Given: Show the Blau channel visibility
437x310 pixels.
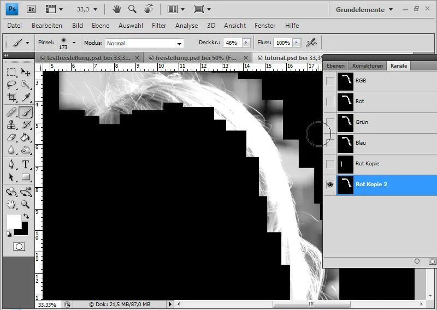Looking at the screenshot, I should pyautogui.click(x=330, y=143).
